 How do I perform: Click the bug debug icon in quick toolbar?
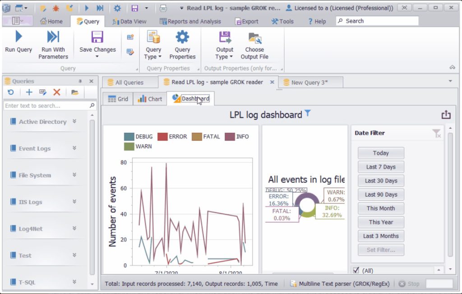(x=56, y=8)
